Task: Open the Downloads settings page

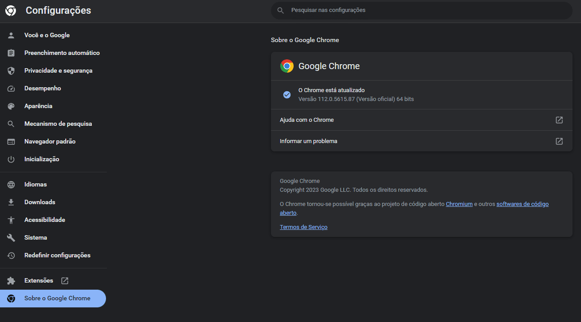Action: [x=39, y=202]
